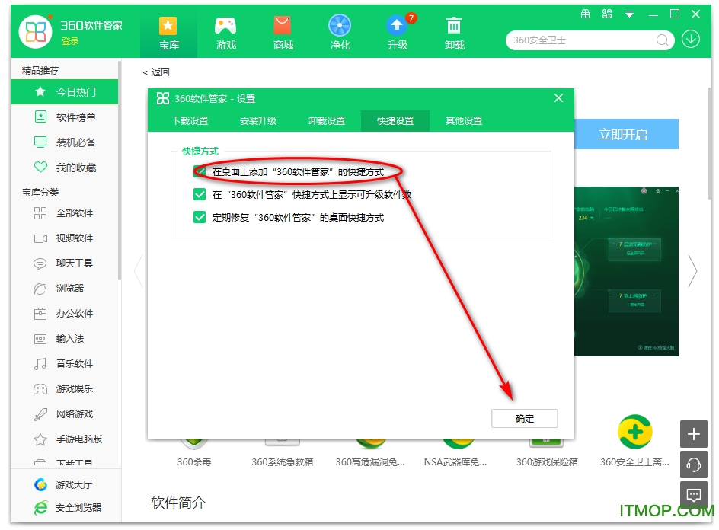Viewport: 719px width, 530px height.
Task: Uncheck adding desktop shortcut for 360软件管家
Action: tap(200, 171)
